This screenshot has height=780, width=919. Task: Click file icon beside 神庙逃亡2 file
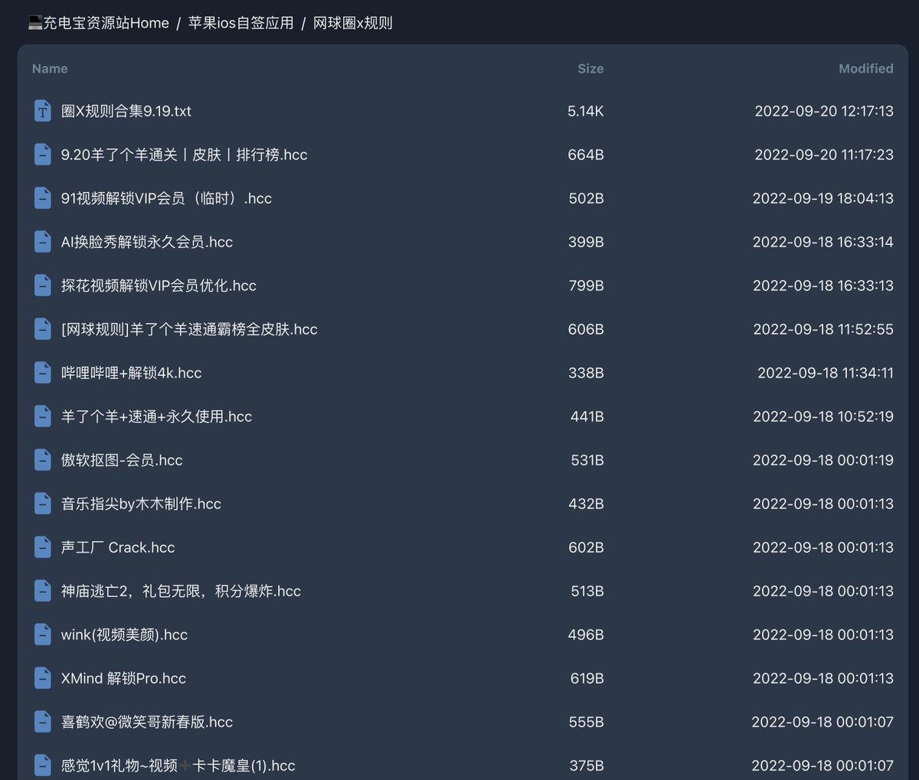coord(43,591)
